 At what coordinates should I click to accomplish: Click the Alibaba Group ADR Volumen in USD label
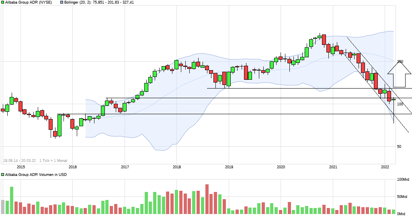pyautogui.click(x=36, y=175)
